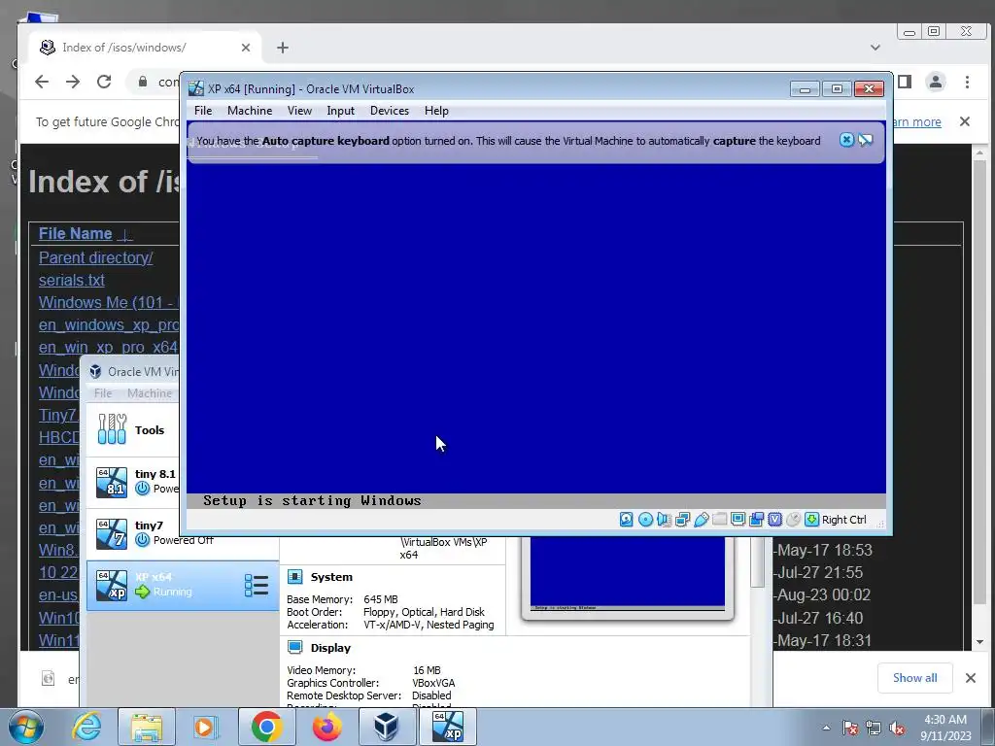Click USB devices icon in VM status bar
Screen dimensions: 995x746
point(702,520)
